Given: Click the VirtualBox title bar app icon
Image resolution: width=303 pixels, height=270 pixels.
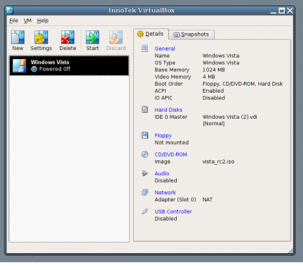Looking at the screenshot, I should [10, 10].
